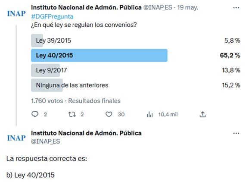Click the INAP avatar on the reply tweet
The width and height of the screenshot is (246, 182).
click(16, 138)
